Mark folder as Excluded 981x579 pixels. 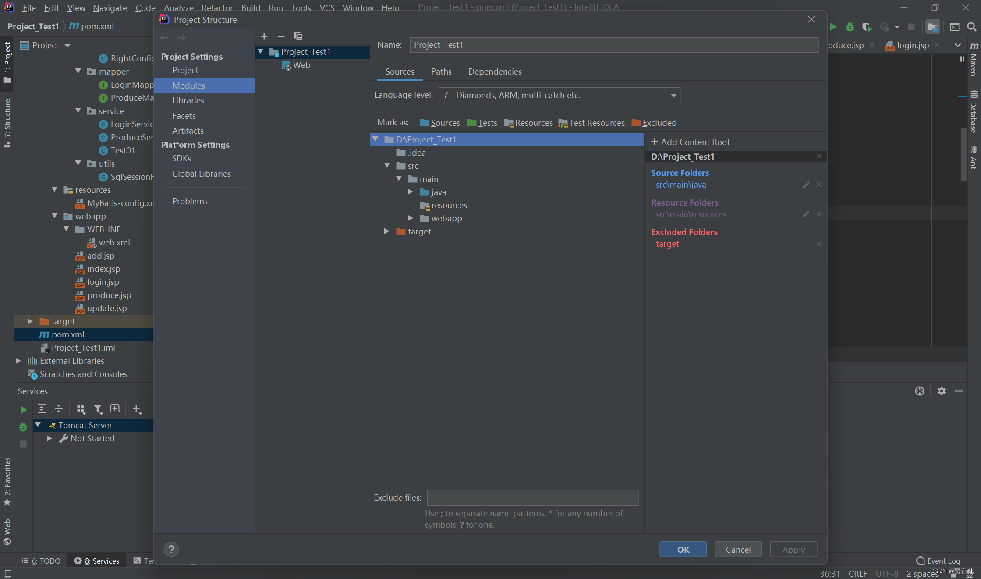tap(654, 123)
